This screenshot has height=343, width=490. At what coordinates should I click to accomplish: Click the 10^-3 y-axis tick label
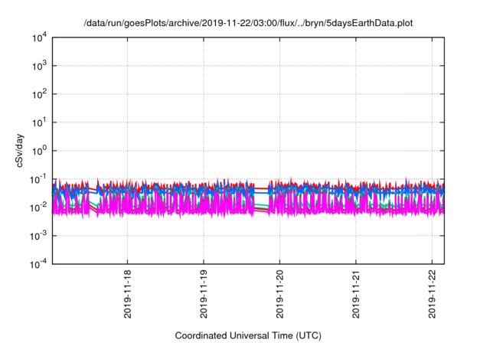click(x=39, y=236)
